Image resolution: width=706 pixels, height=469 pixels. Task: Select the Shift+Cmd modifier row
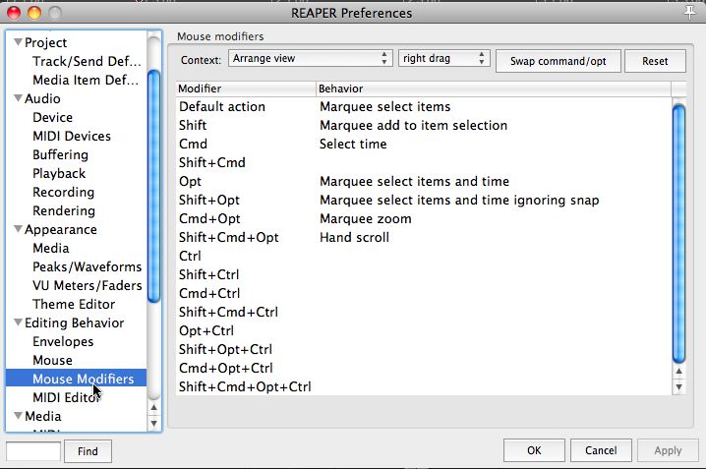[x=424, y=162]
